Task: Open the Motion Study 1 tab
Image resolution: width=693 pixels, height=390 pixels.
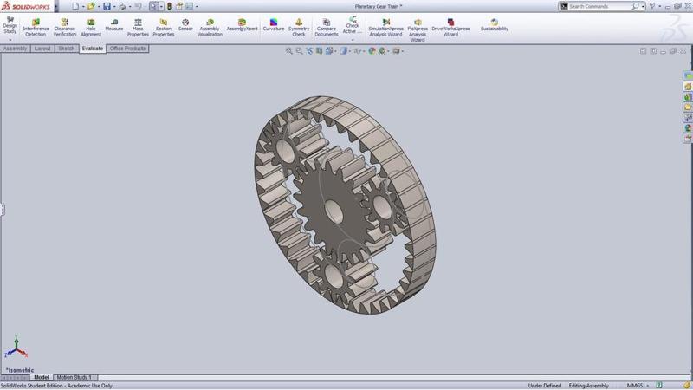Action: click(74, 378)
